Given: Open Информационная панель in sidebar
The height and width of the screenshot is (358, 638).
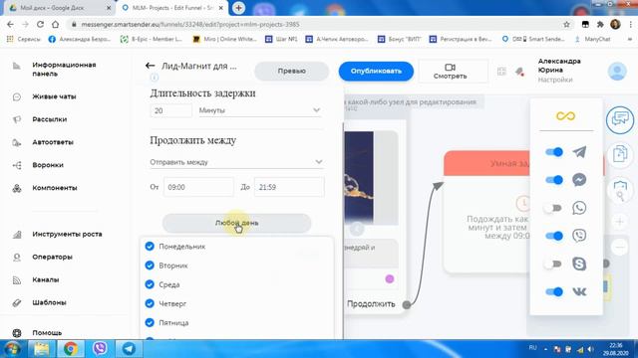Looking at the screenshot, I should click(x=64, y=70).
